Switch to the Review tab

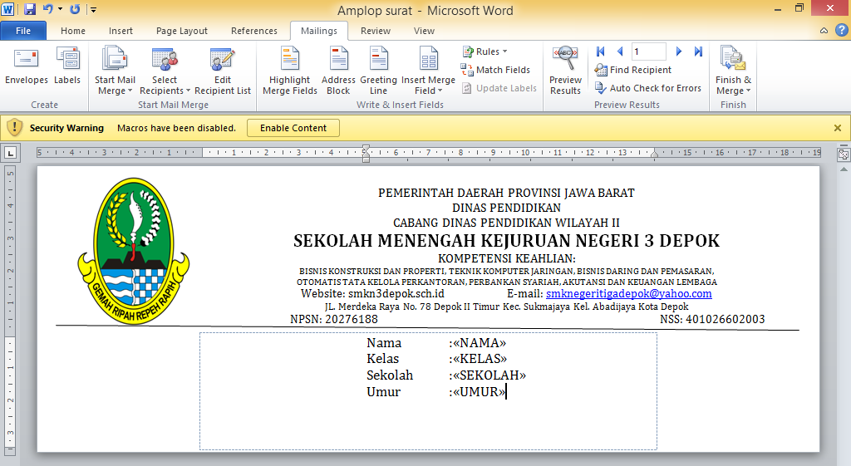pos(376,31)
